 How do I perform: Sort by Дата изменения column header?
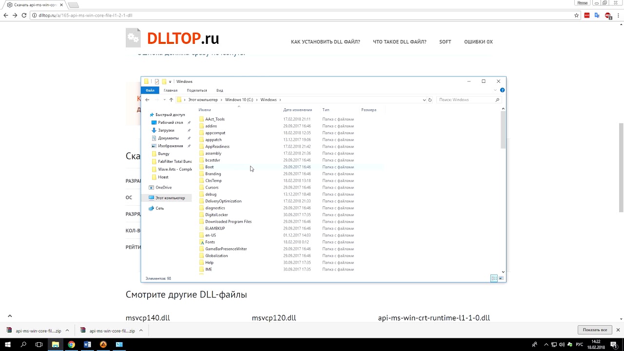pyautogui.click(x=297, y=110)
